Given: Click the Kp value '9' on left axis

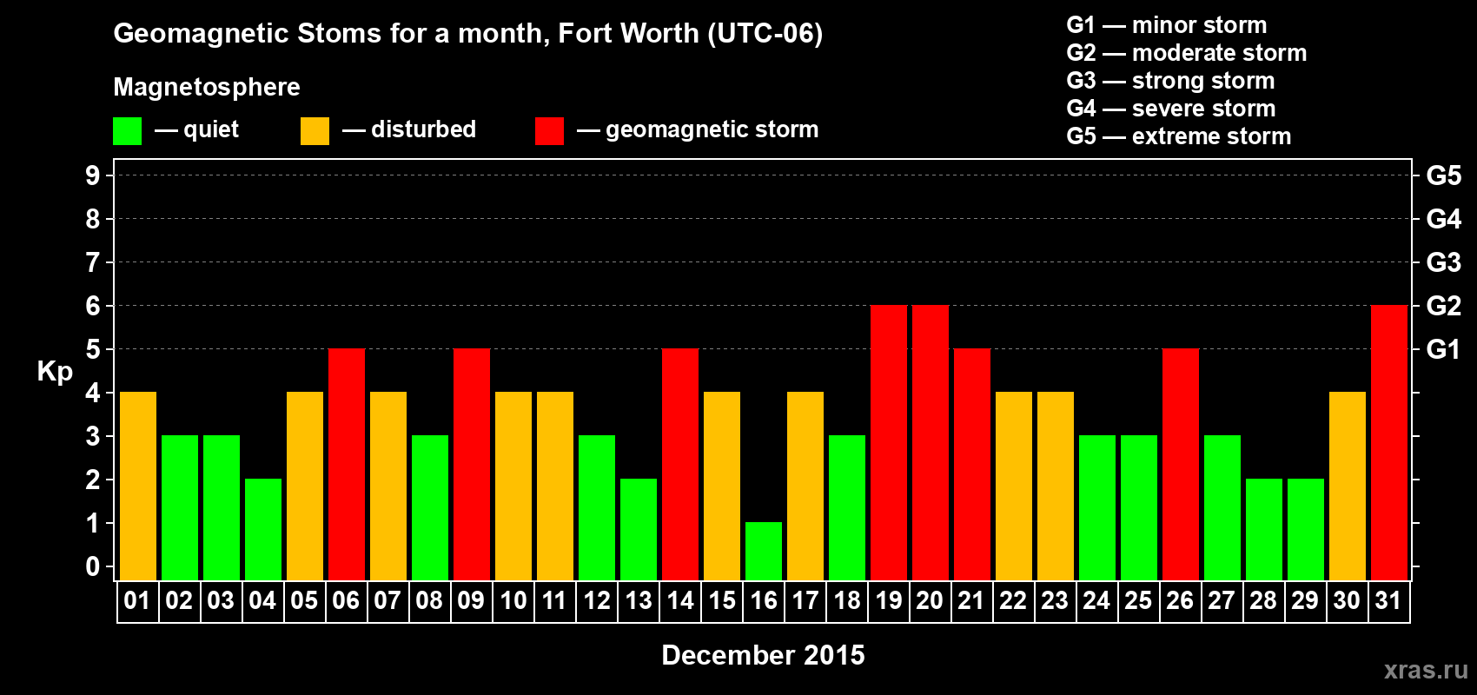Looking at the screenshot, I should point(93,175).
